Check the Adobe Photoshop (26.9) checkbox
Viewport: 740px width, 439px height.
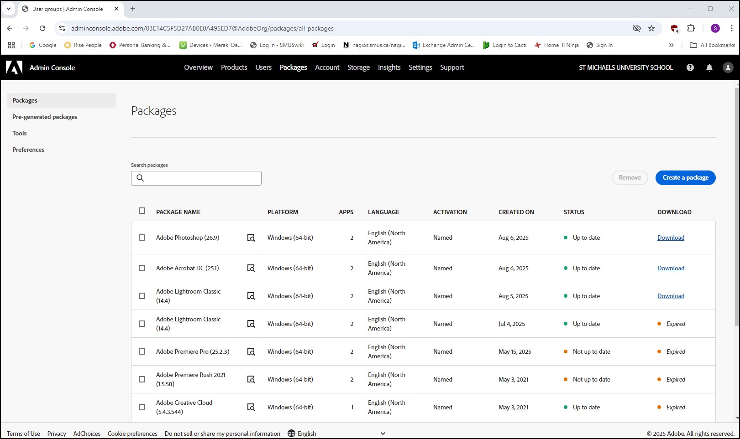click(x=142, y=238)
